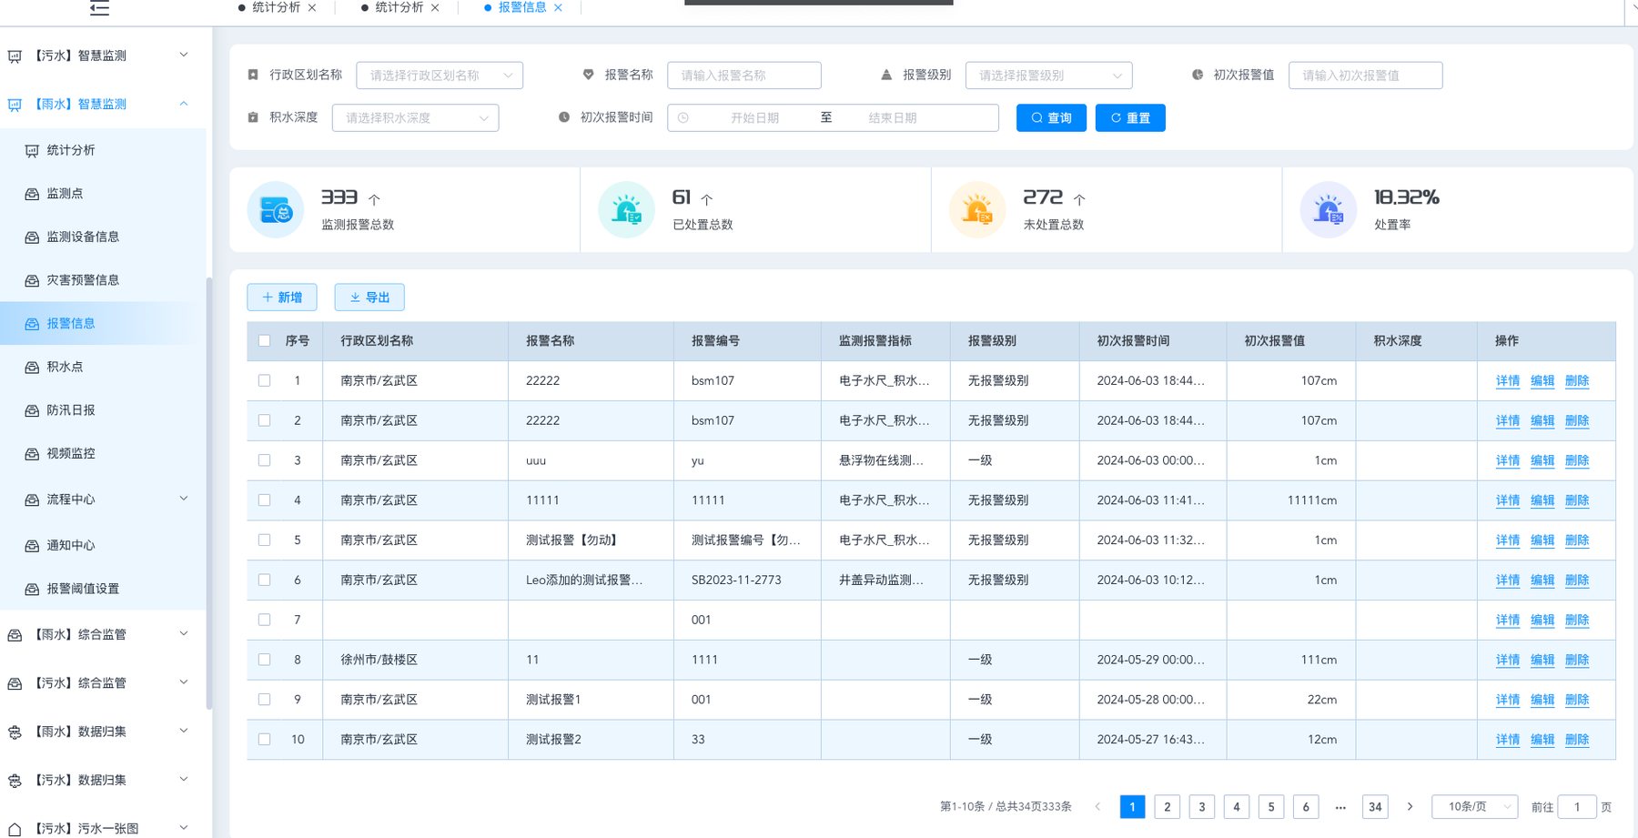Check the row 8 checkbox for 徐州市/鼓楼区
The height and width of the screenshot is (838, 1638).
point(264,660)
